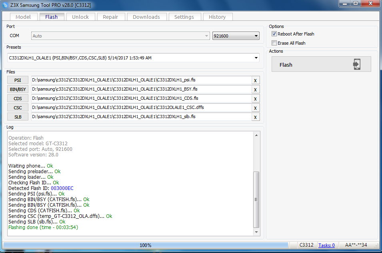382x253 pixels.
Task: Open the History tab
Action: coord(217,17)
